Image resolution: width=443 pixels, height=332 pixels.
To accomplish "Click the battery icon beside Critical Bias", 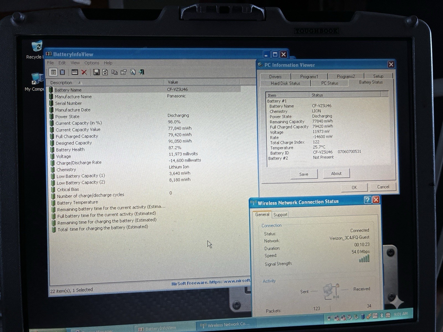I will click(53, 190).
